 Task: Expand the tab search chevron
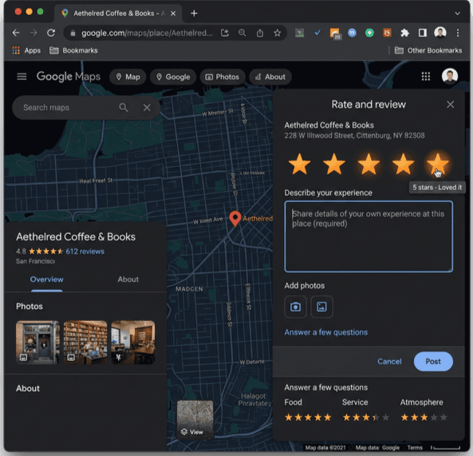(x=457, y=14)
